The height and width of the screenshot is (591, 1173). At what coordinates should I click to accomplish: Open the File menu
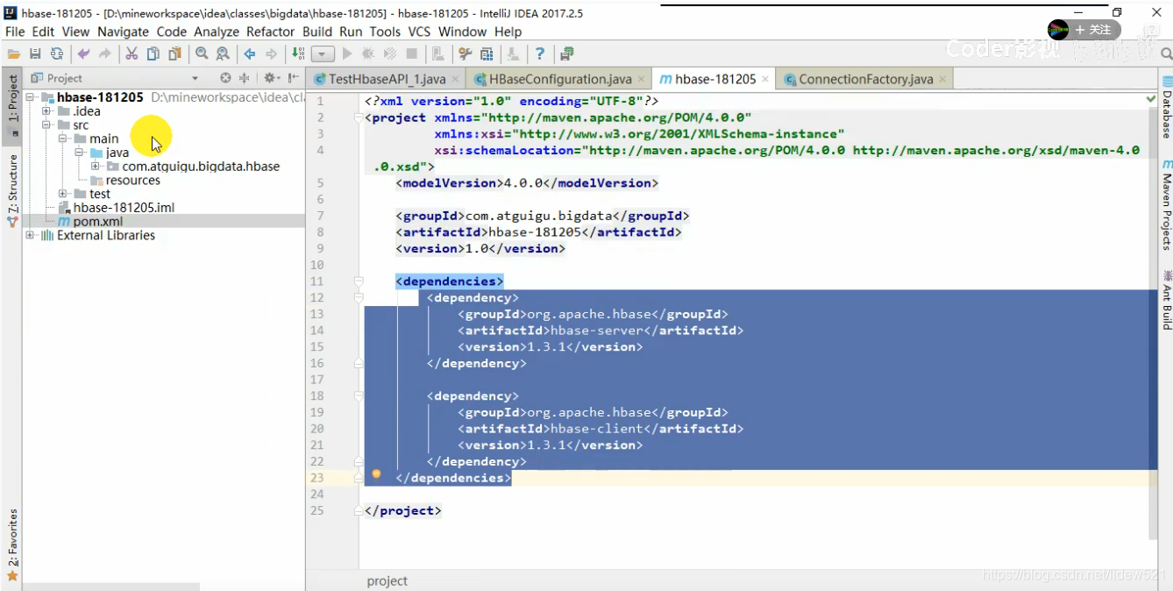15,32
